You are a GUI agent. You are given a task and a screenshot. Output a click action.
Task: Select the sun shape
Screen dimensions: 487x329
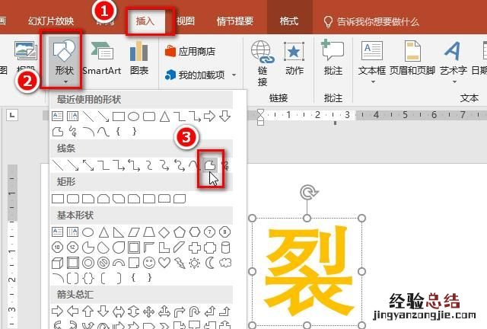pos(195,263)
